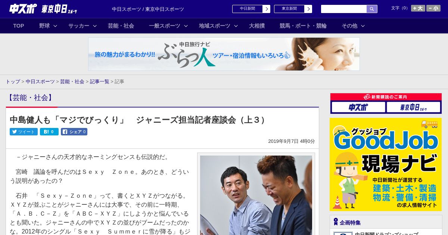Viewport: 448px width, 235px height.
Task: Click the article photo of two men
Action: 256,195
